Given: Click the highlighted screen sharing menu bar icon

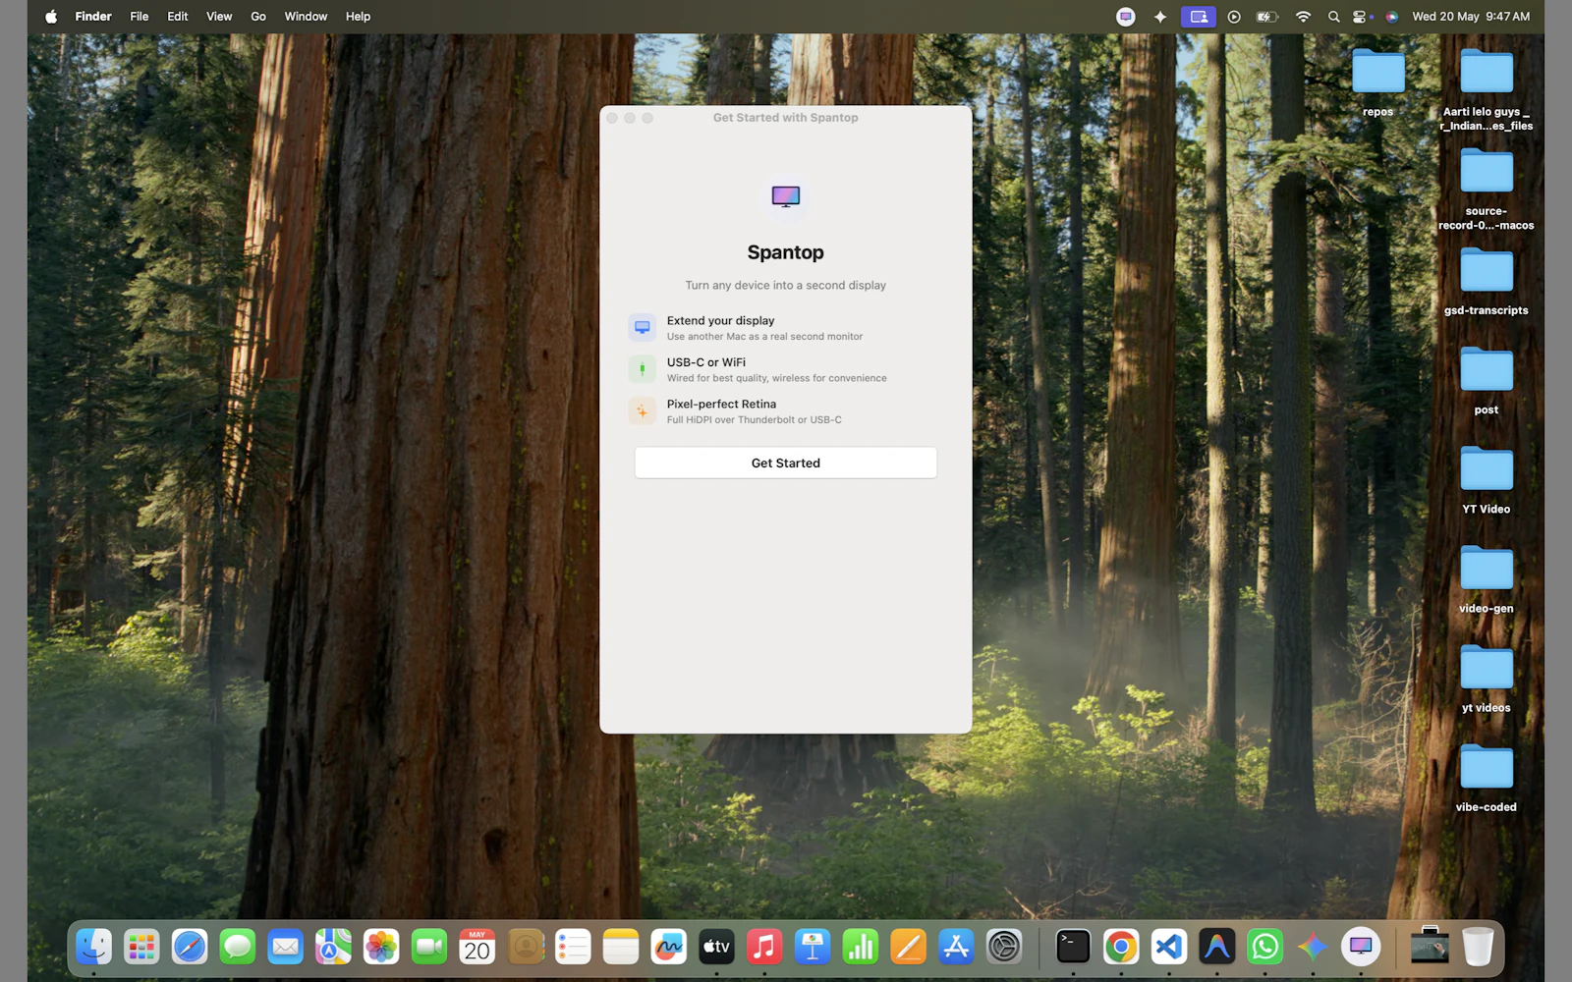Looking at the screenshot, I should [1198, 16].
